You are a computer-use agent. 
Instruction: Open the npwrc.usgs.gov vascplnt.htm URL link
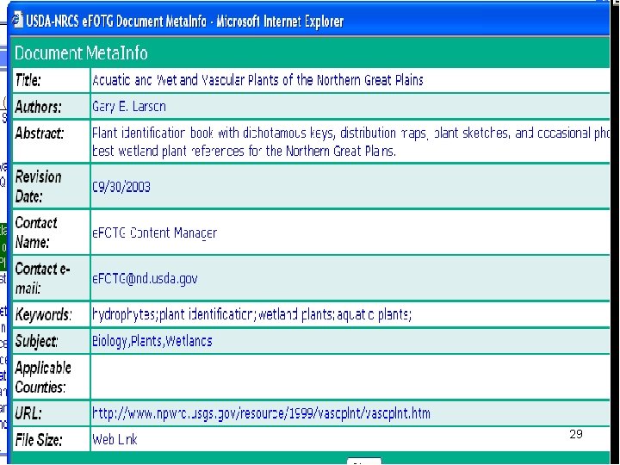tap(261, 413)
